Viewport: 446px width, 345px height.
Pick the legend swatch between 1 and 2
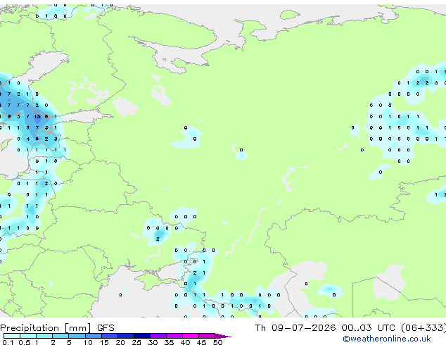44,336
